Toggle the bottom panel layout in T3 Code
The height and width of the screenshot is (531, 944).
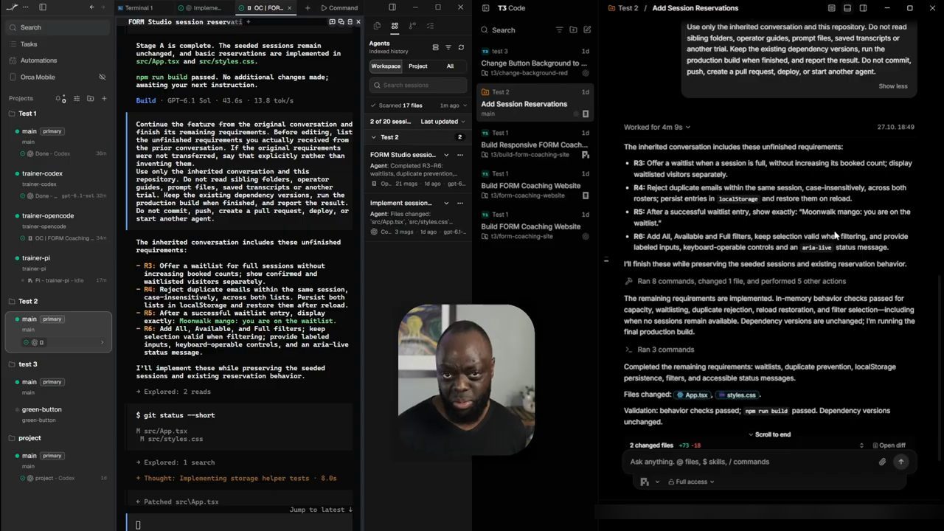(847, 8)
